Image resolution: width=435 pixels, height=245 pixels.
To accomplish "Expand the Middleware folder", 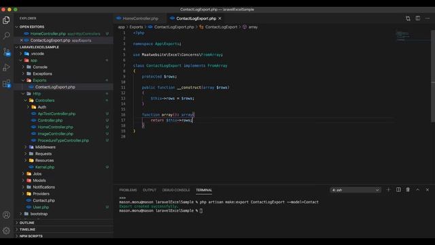I will click(x=63, y=147).
